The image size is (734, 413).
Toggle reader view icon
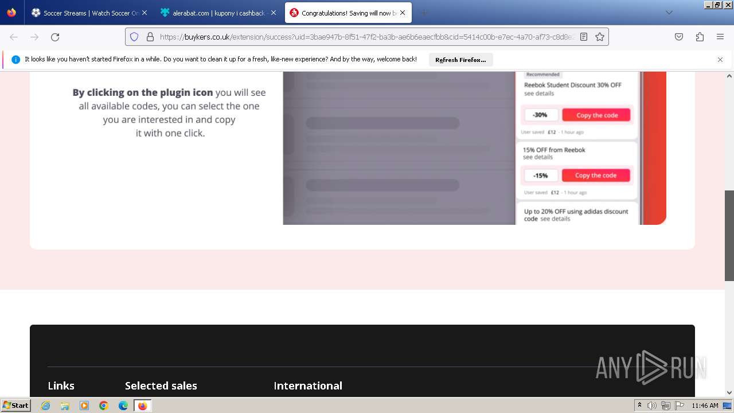tap(584, 37)
